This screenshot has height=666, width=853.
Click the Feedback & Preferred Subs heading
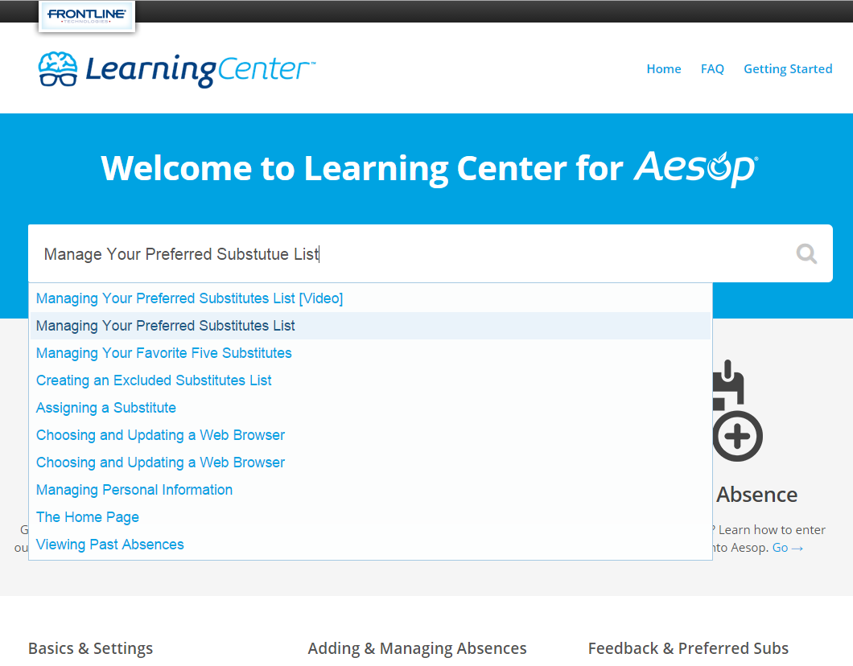coord(688,648)
